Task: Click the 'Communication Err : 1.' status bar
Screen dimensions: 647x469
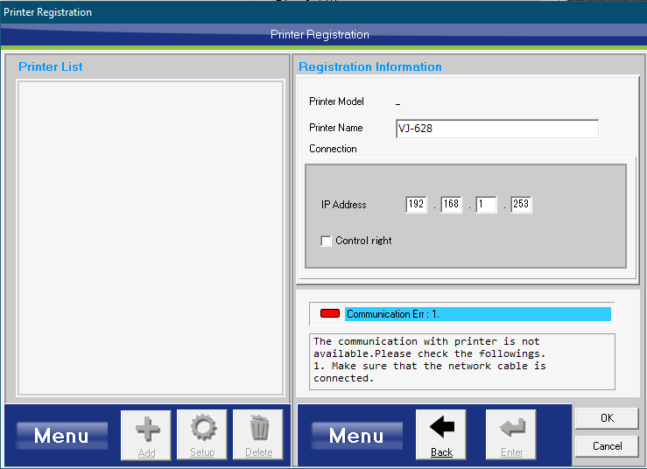Action: [x=478, y=314]
